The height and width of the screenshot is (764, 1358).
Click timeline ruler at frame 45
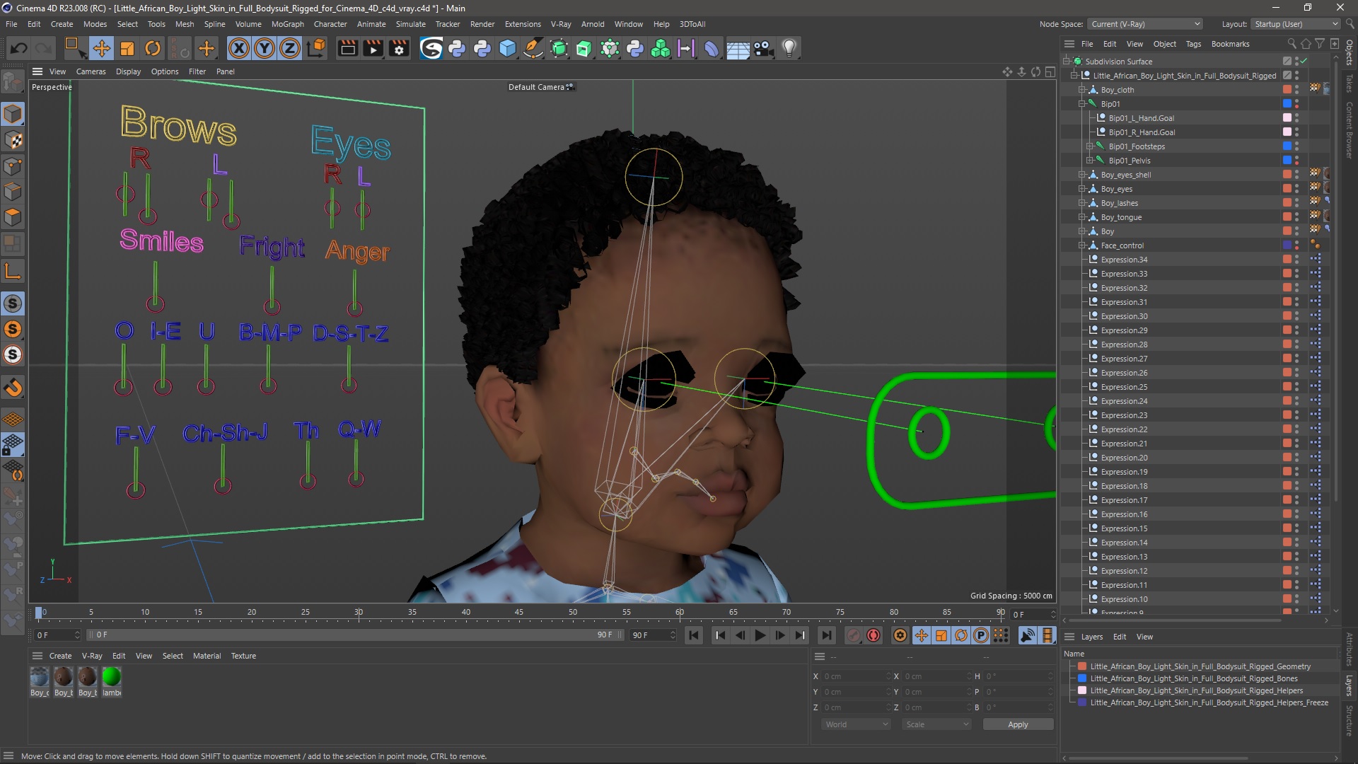(518, 613)
